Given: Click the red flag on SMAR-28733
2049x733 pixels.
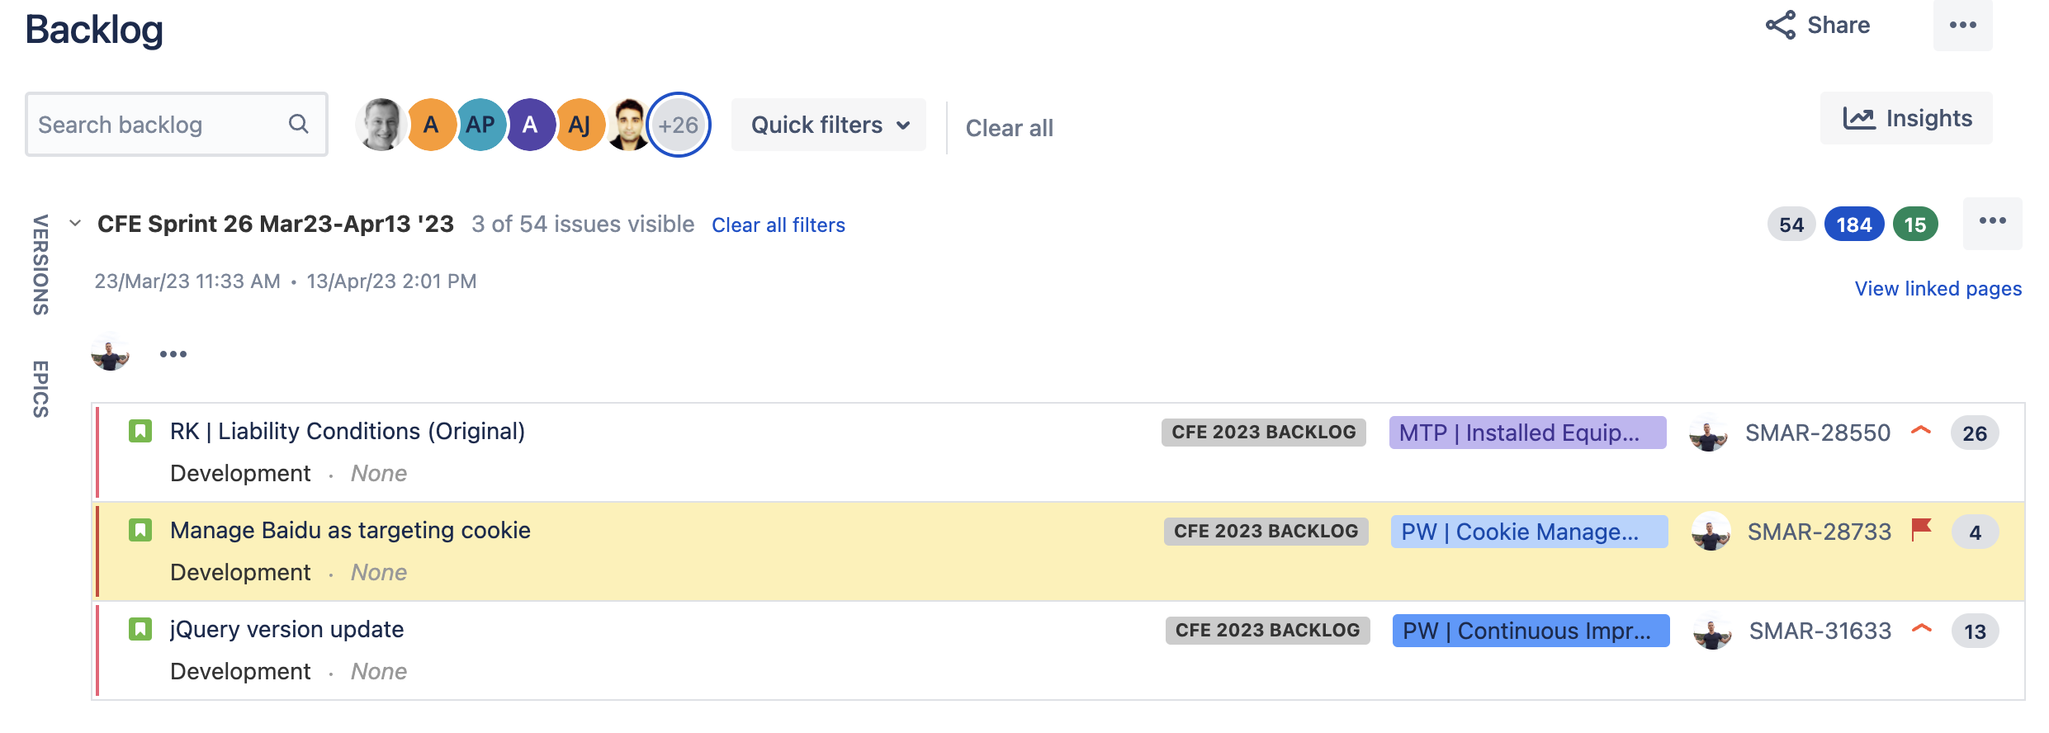Looking at the screenshot, I should pyautogui.click(x=1922, y=530).
